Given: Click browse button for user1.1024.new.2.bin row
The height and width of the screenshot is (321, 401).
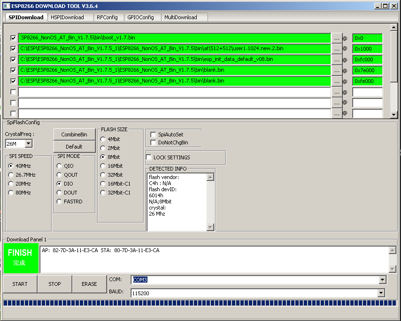Looking at the screenshot, I should click(x=337, y=49).
